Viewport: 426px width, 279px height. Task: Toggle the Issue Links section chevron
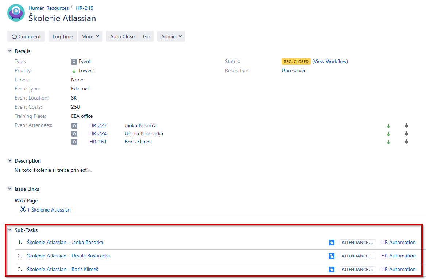[10, 189]
